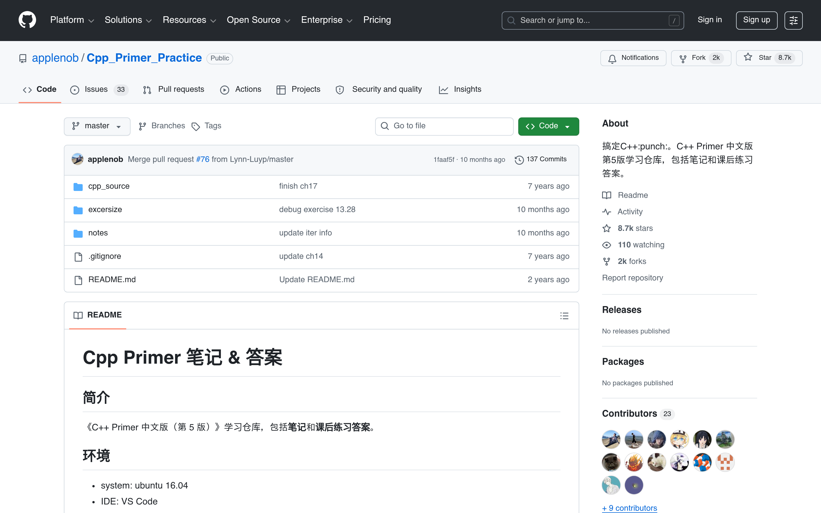Open the .gitignore file name
Screen dimensions: 821x513
(x=105, y=256)
